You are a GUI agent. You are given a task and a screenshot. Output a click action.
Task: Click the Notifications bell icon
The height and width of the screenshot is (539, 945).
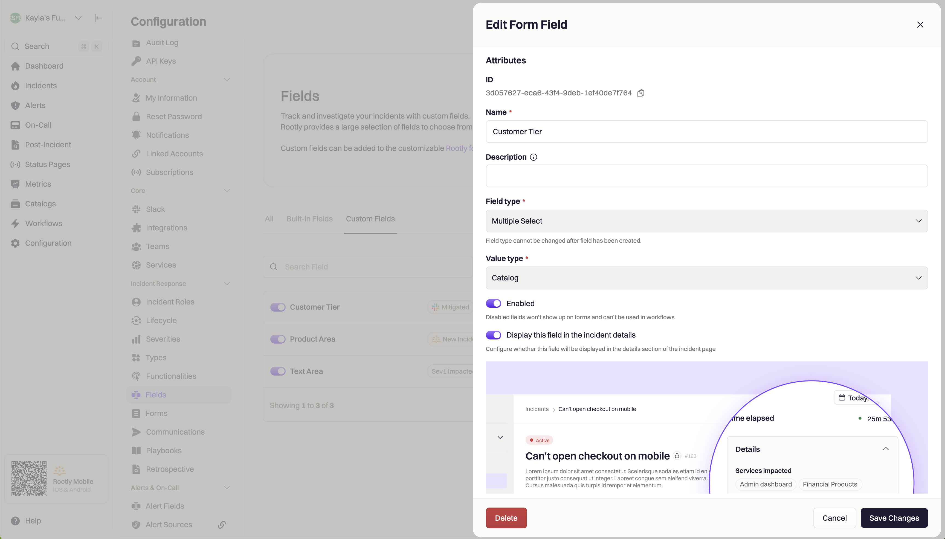136,135
